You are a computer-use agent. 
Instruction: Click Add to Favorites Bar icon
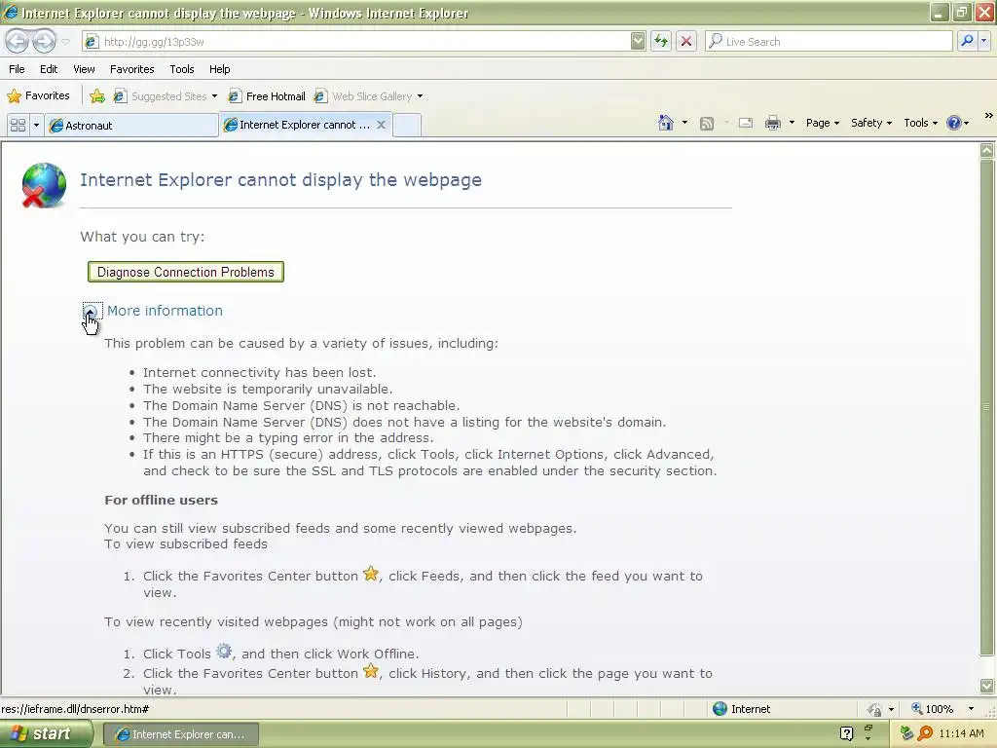coord(97,96)
